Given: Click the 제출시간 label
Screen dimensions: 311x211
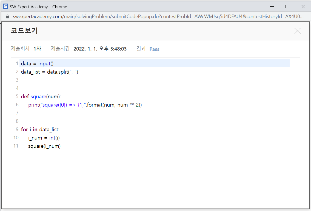Looking at the screenshot, I should click(x=60, y=49).
